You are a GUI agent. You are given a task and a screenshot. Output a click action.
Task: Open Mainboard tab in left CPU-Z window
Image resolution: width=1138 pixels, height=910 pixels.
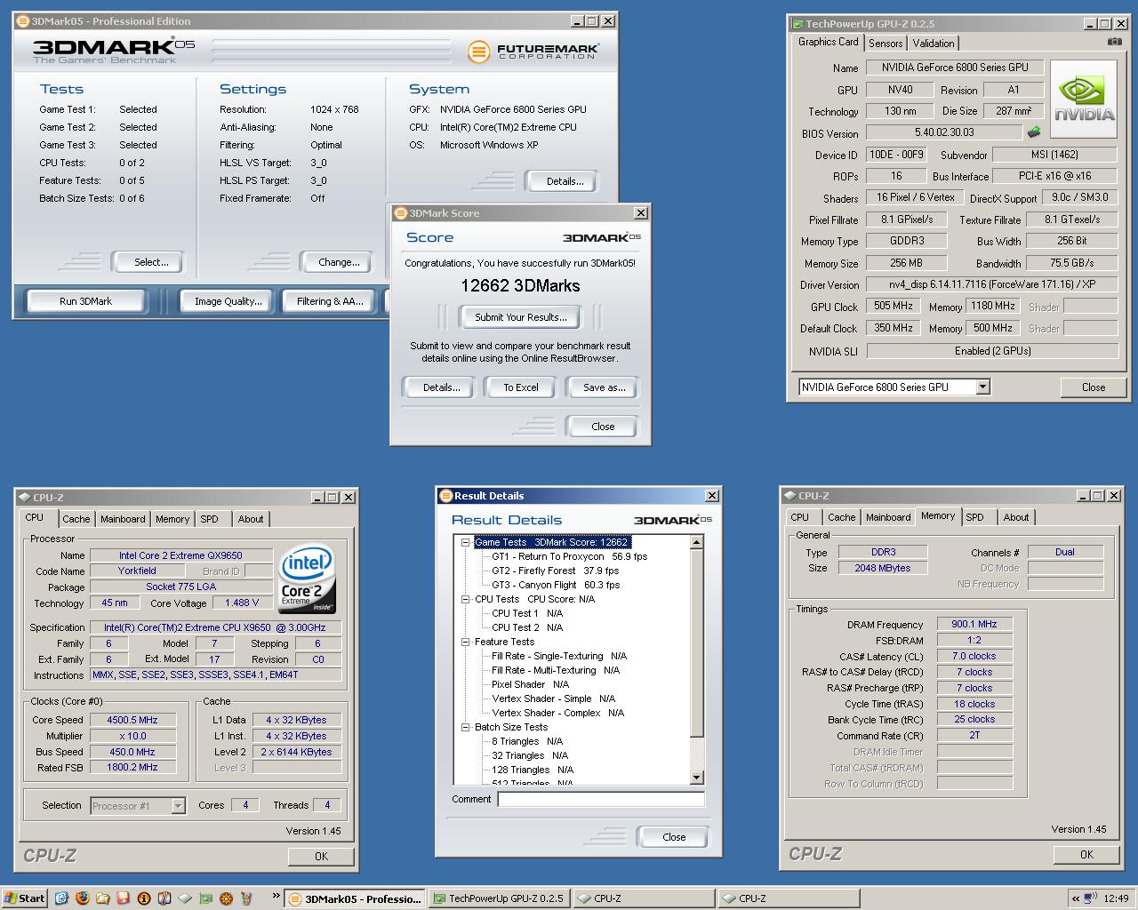(x=123, y=519)
